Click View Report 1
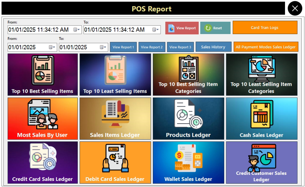This screenshot has height=187, width=305. tap(123, 47)
